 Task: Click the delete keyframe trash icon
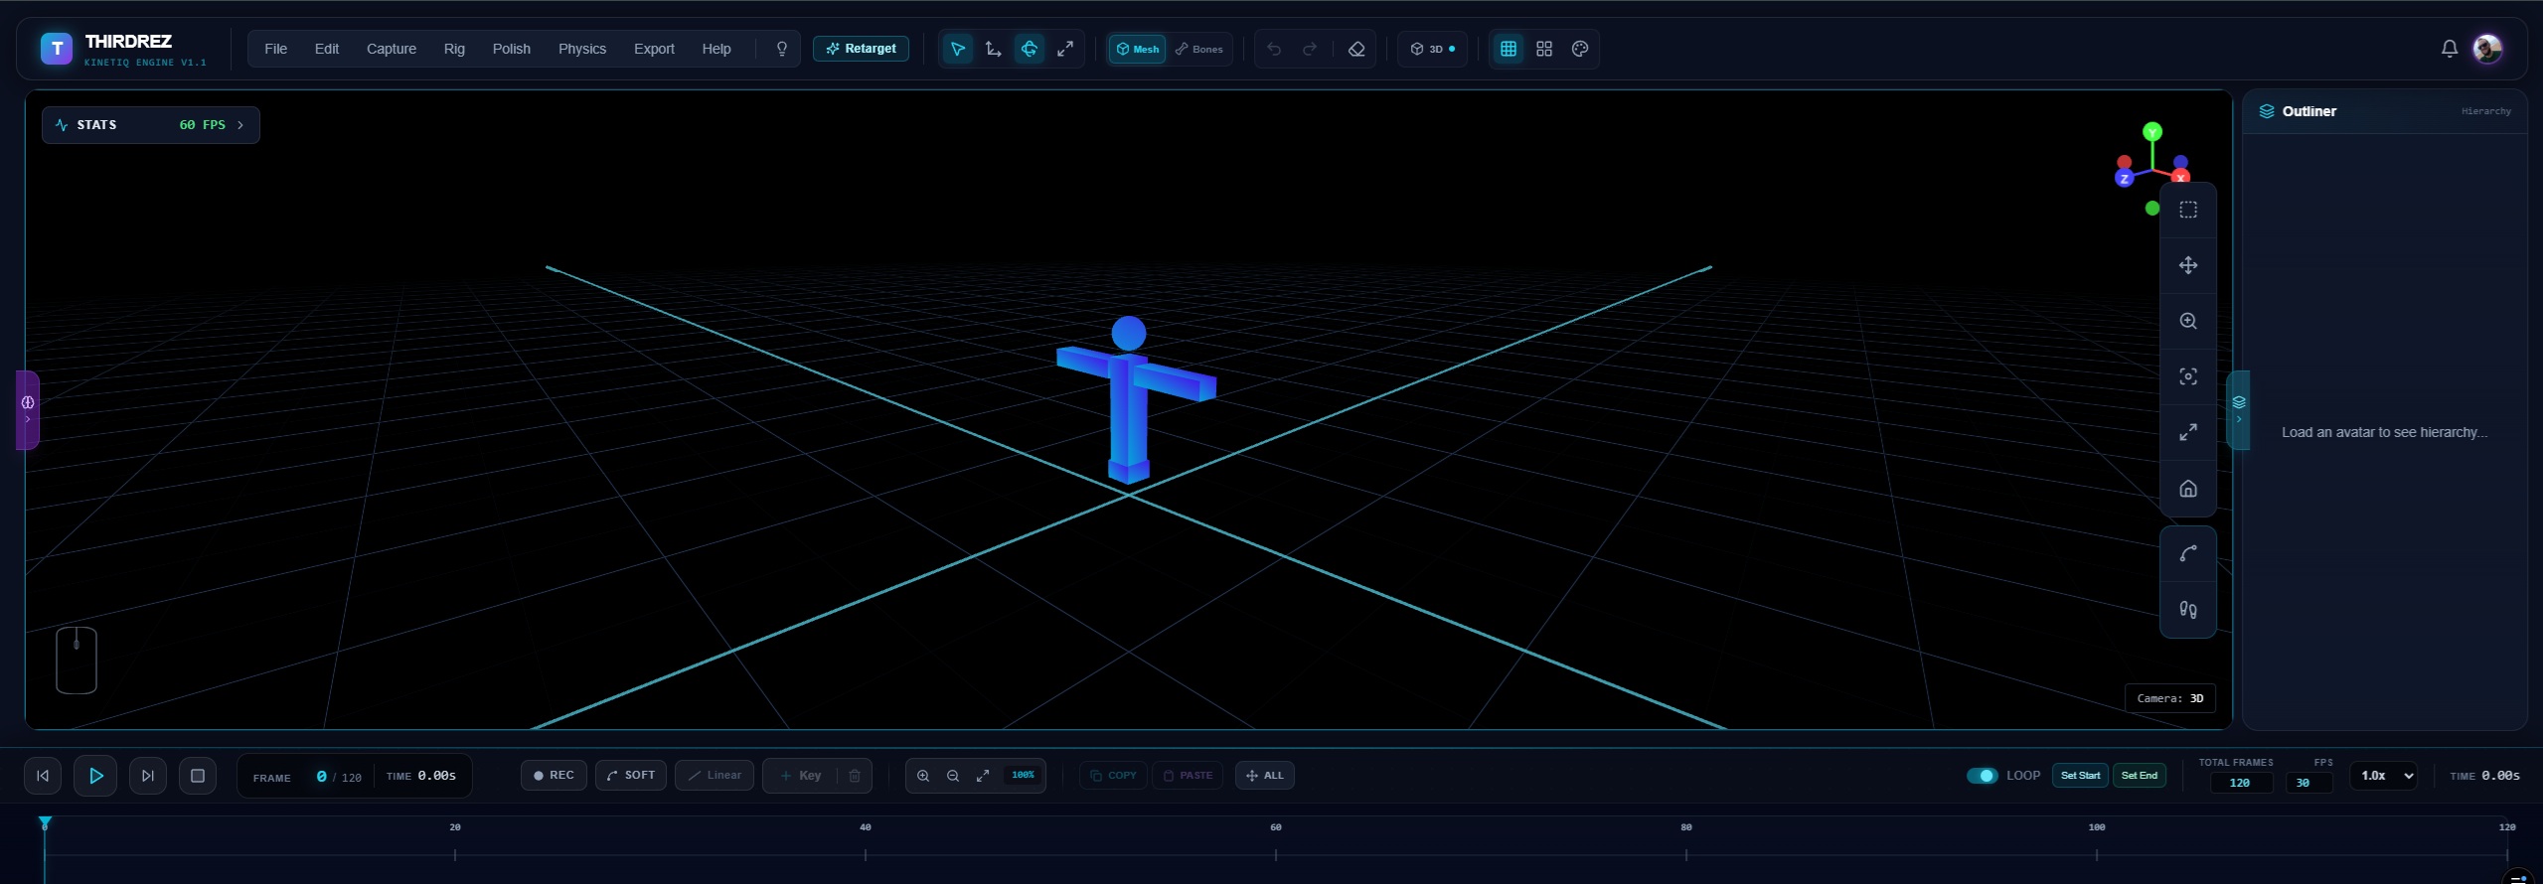pos(855,776)
